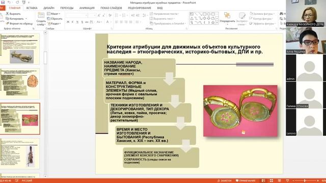Switch to normal view in status bar
Image resolution: width=326 pixels, height=183 pixels.
pyautogui.click(x=263, y=181)
